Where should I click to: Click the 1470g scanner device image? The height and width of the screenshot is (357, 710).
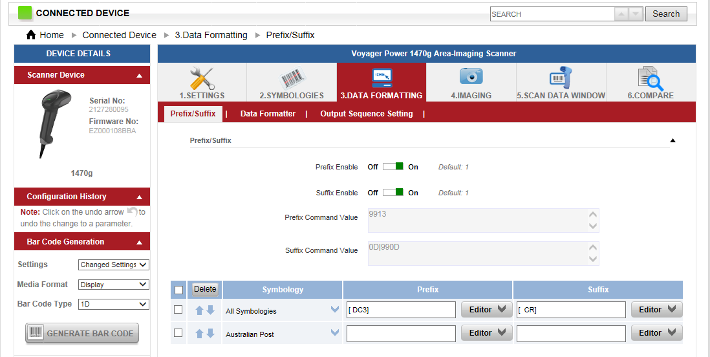[56, 124]
